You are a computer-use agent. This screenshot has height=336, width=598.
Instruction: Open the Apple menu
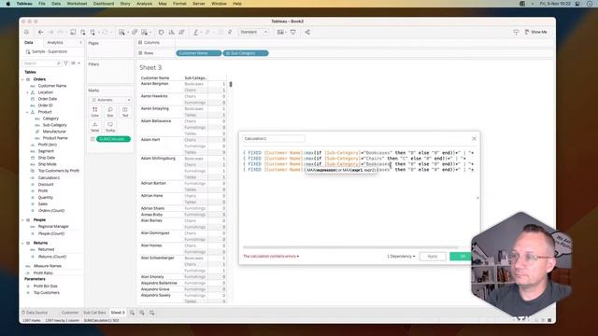tap(8, 4)
